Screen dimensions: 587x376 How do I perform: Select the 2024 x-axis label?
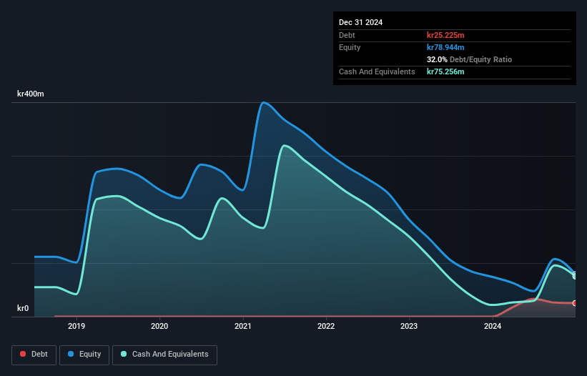pos(493,326)
